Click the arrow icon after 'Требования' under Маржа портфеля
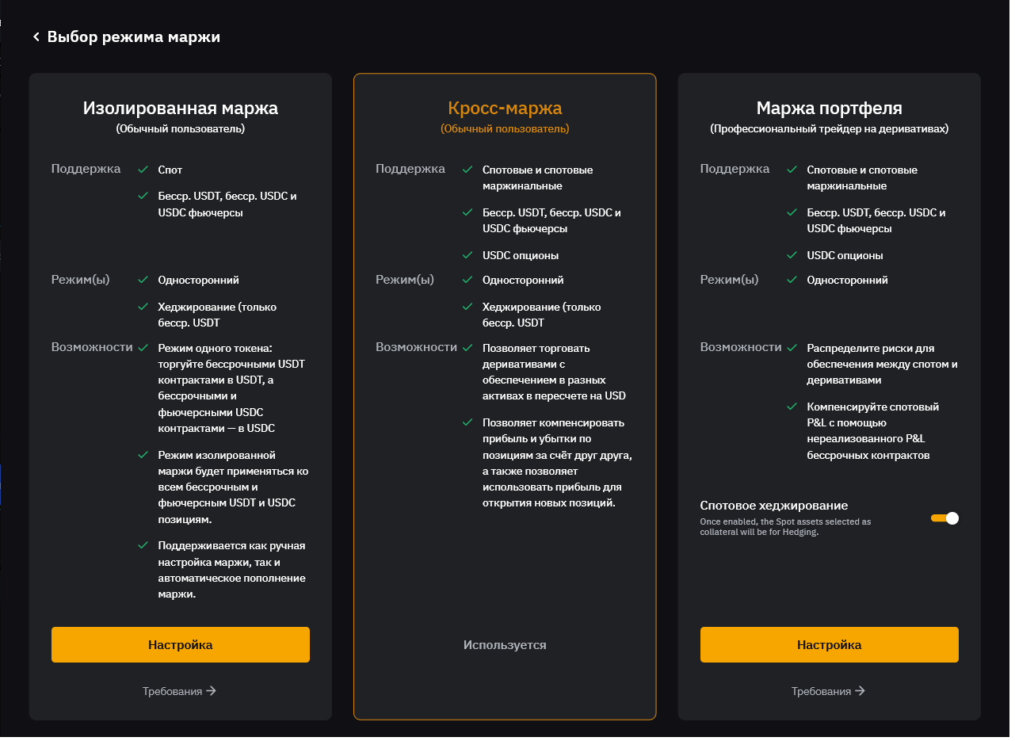1015x741 pixels. (860, 690)
